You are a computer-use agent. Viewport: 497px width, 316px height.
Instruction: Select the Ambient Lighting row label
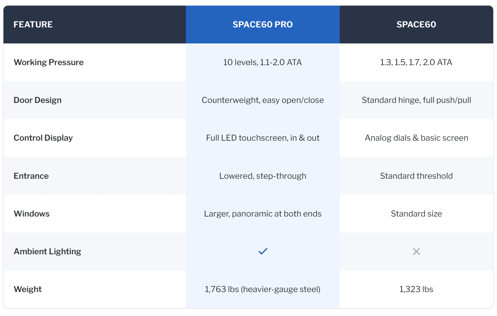click(x=47, y=251)
